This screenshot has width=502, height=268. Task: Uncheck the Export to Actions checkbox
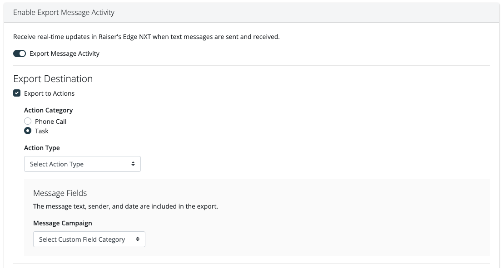click(17, 93)
